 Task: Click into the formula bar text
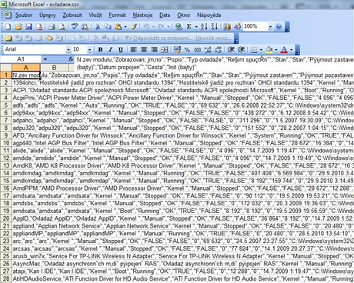tap(215, 64)
